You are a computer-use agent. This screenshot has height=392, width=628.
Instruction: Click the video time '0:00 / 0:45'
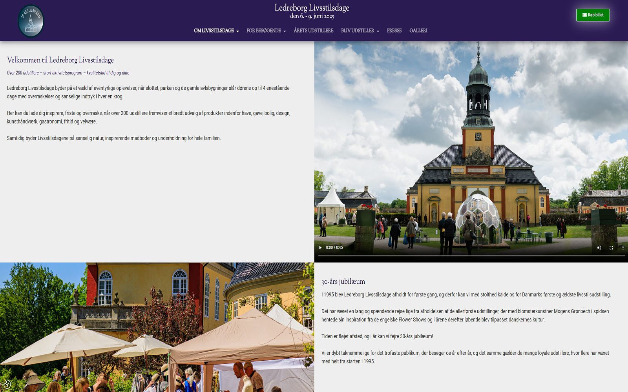[334, 248]
